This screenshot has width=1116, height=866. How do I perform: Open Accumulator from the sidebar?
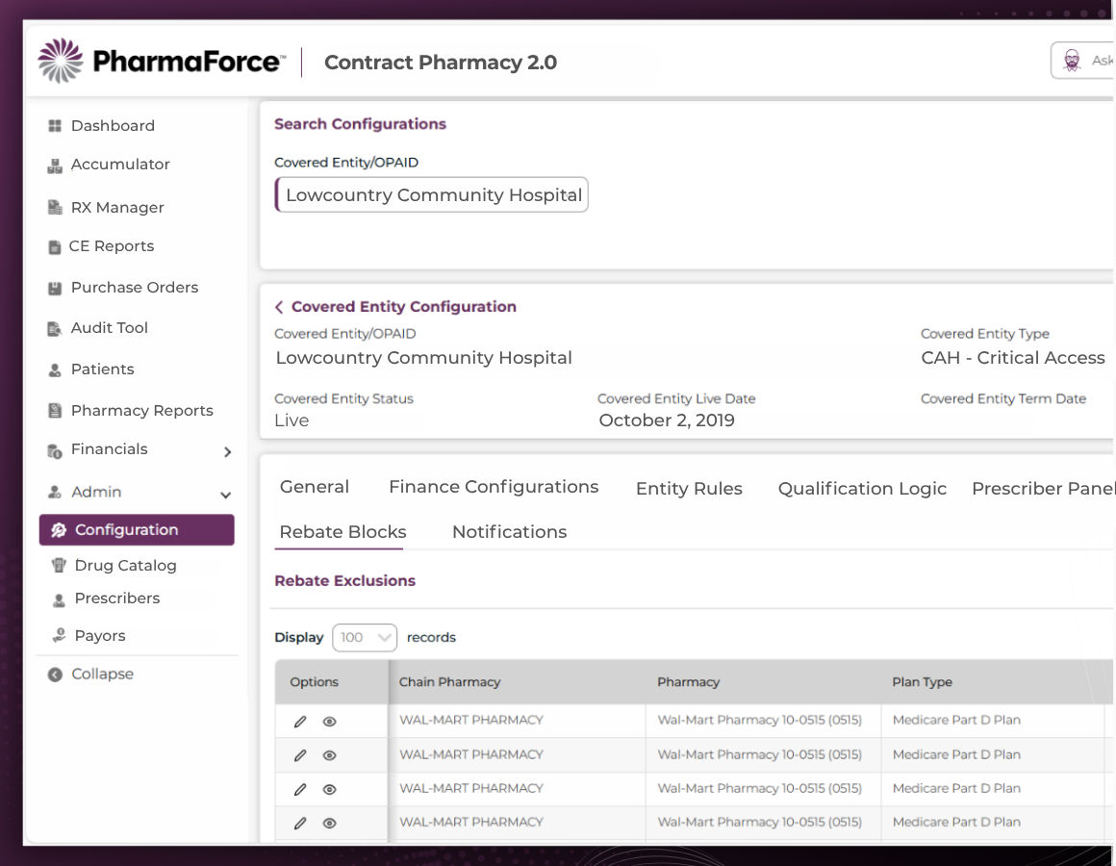pyautogui.click(x=120, y=166)
